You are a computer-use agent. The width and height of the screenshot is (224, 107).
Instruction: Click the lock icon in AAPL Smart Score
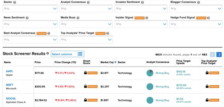pos(85,73)
